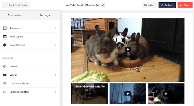Switch to the Settings tab
The width and height of the screenshot is (194, 106).
(45, 15)
